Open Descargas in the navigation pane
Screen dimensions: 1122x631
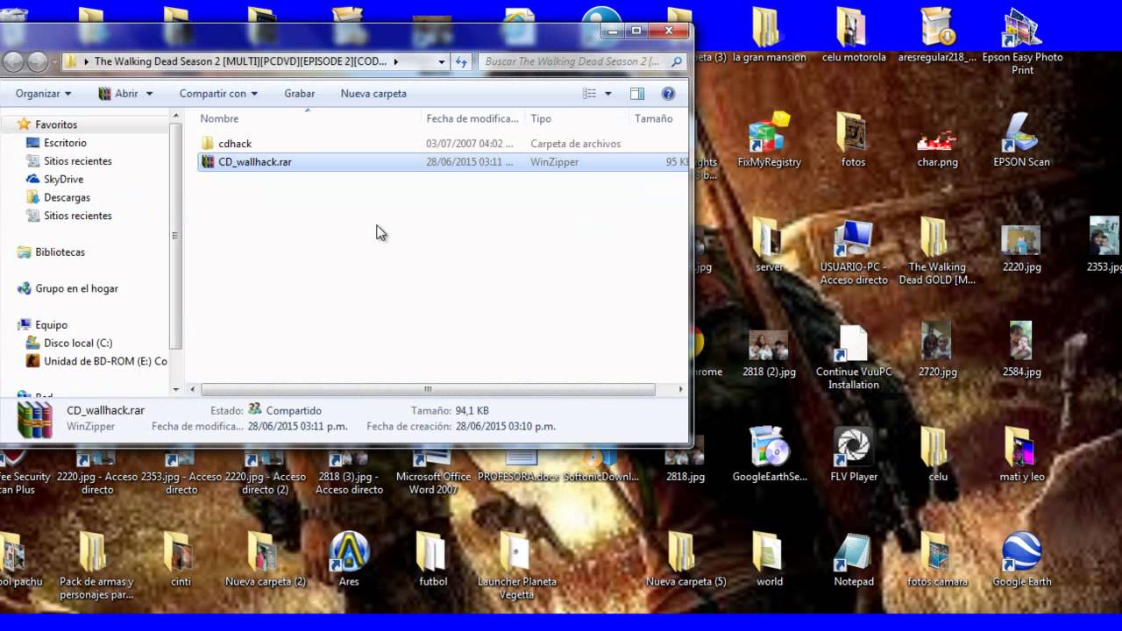[67, 198]
